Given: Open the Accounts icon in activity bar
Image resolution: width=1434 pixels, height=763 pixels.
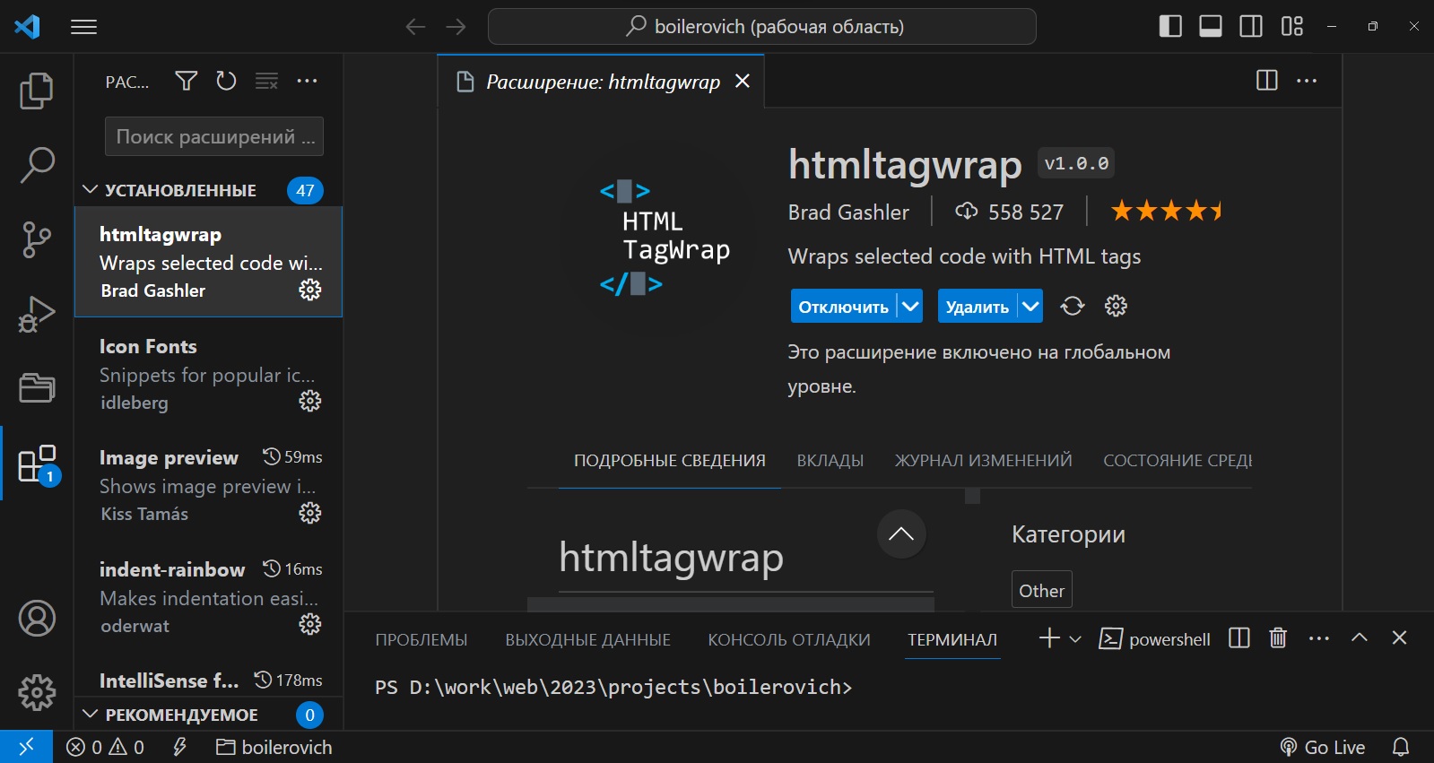Looking at the screenshot, I should (x=37, y=619).
